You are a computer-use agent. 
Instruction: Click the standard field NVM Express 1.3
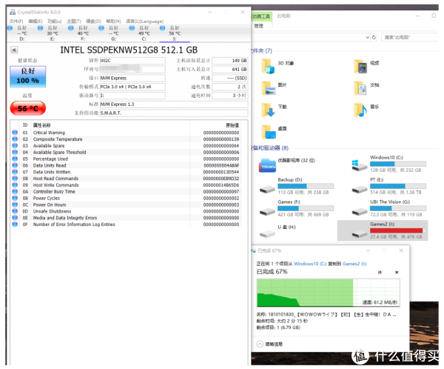[x=174, y=104]
